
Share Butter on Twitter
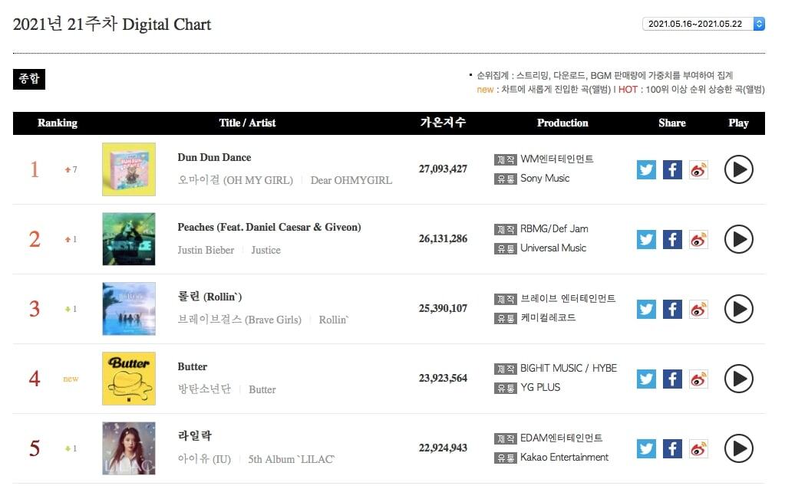click(x=646, y=379)
